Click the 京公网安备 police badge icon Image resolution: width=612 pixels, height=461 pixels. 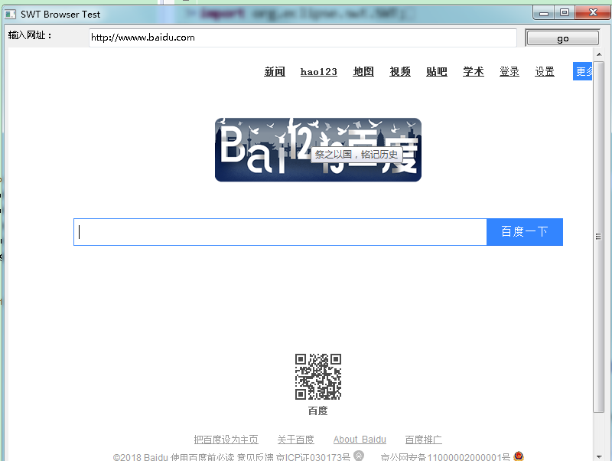coord(519,456)
